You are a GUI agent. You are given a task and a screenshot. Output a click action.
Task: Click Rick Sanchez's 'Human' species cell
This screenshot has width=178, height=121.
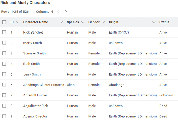tap(72, 32)
